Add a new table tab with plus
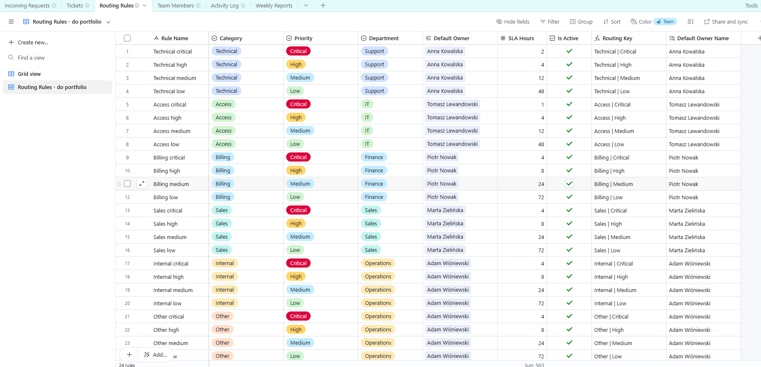Image resolution: width=761 pixels, height=367 pixels. point(323,5)
